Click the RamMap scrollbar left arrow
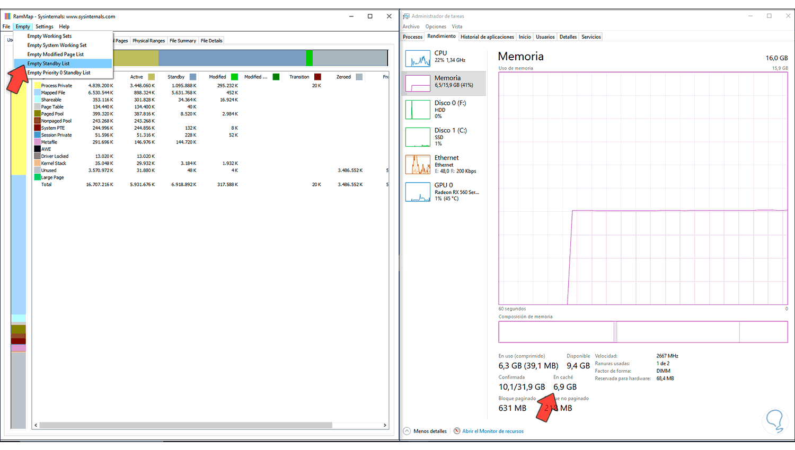Viewport: 795px width, 450px height. point(36,425)
